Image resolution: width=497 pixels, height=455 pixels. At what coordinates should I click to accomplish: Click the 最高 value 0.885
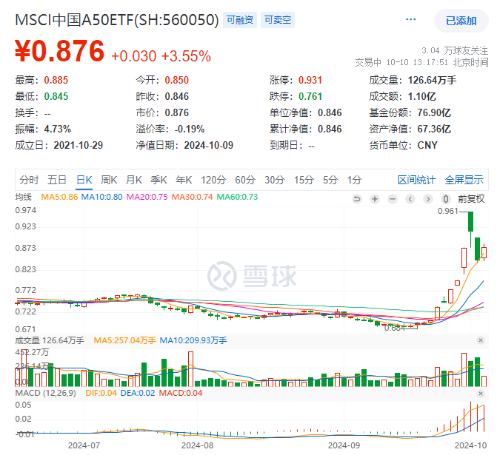pos(56,80)
